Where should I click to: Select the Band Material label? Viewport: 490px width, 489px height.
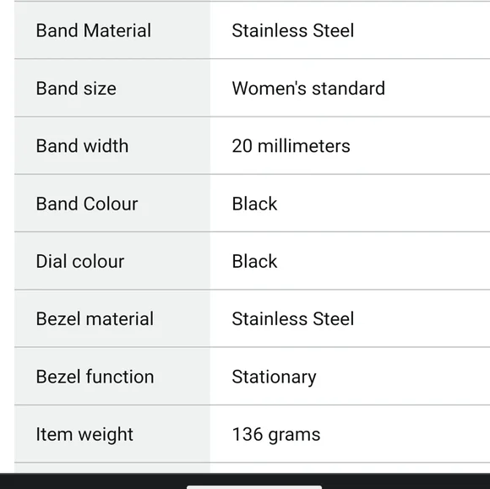coord(94,30)
